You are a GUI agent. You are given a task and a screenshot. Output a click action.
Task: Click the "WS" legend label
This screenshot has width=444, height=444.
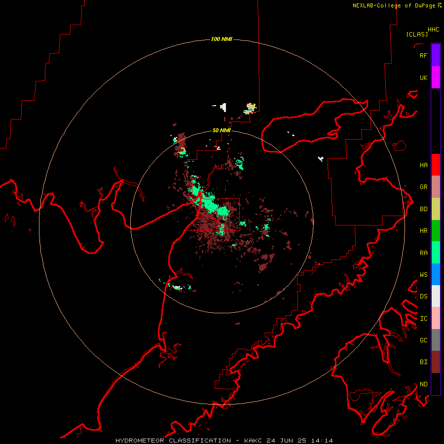click(x=423, y=274)
